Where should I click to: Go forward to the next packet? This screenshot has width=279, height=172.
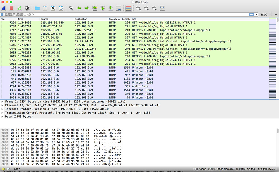coord(87,8)
